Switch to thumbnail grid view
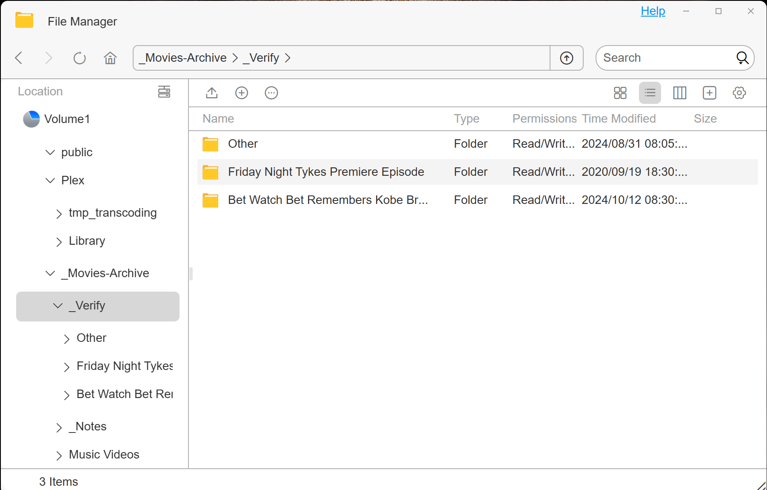This screenshot has height=490, width=767. click(620, 93)
